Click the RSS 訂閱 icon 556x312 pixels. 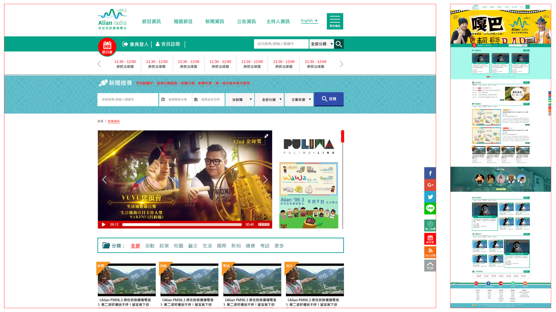point(430,252)
